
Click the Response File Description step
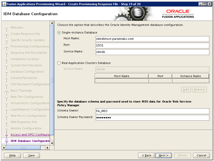pyautogui.click(x=29, y=53)
